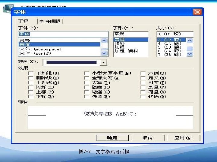Image resolution: width=217 pixels, height=162 pixels.
Task: Click the 微软卓越 AaBbCc preview text
Action: [x=110, y=114]
